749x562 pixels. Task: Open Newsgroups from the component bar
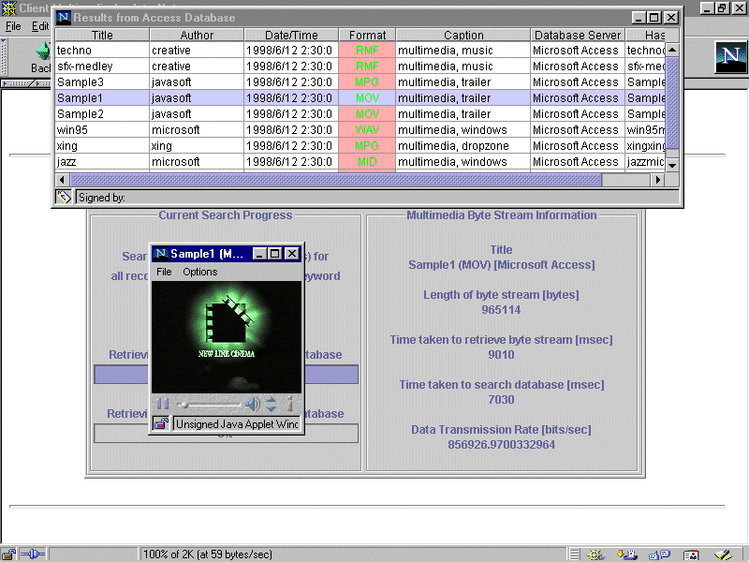click(x=660, y=555)
